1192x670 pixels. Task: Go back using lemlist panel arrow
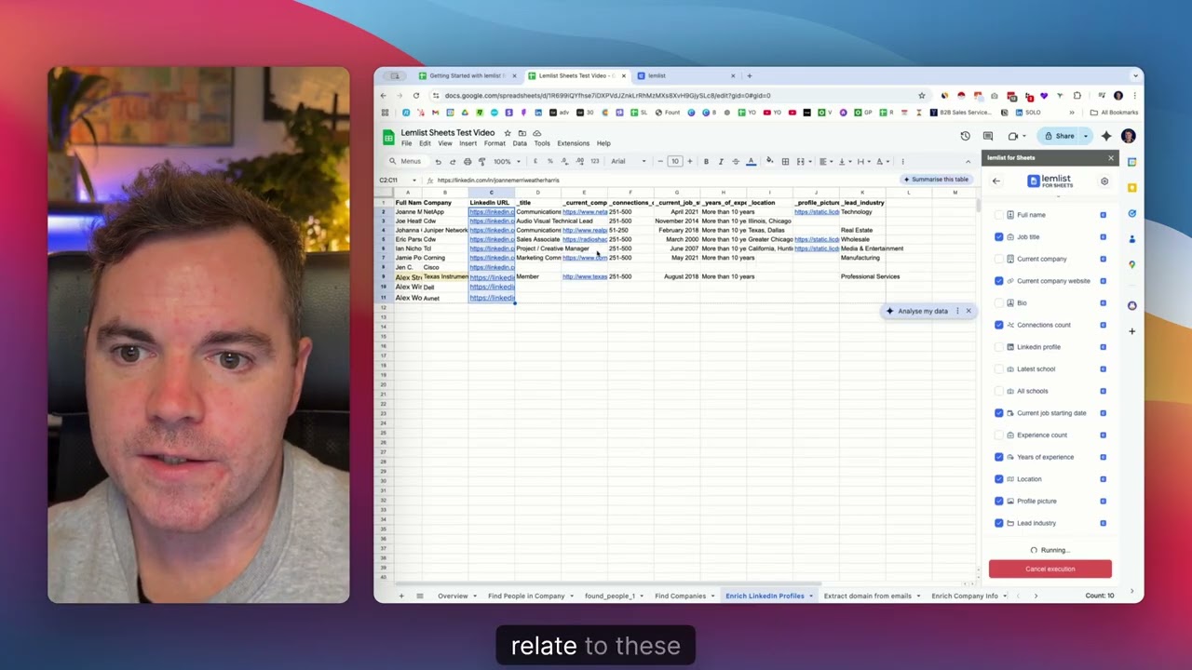[996, 181]
